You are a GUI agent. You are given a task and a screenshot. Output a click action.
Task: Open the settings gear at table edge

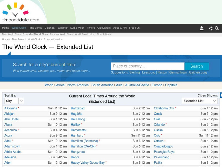coord(221,95)
